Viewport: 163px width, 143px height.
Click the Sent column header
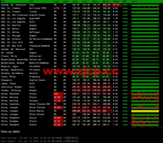(66, 2)
